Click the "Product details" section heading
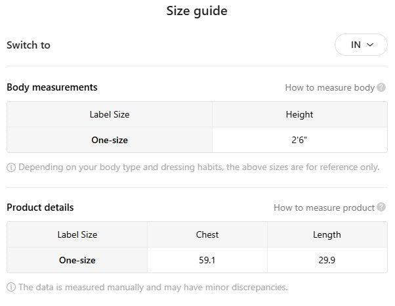The image size is (395, 306). coord(40,208)
